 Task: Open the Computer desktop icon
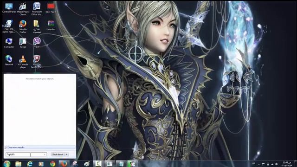coord(9,43)
